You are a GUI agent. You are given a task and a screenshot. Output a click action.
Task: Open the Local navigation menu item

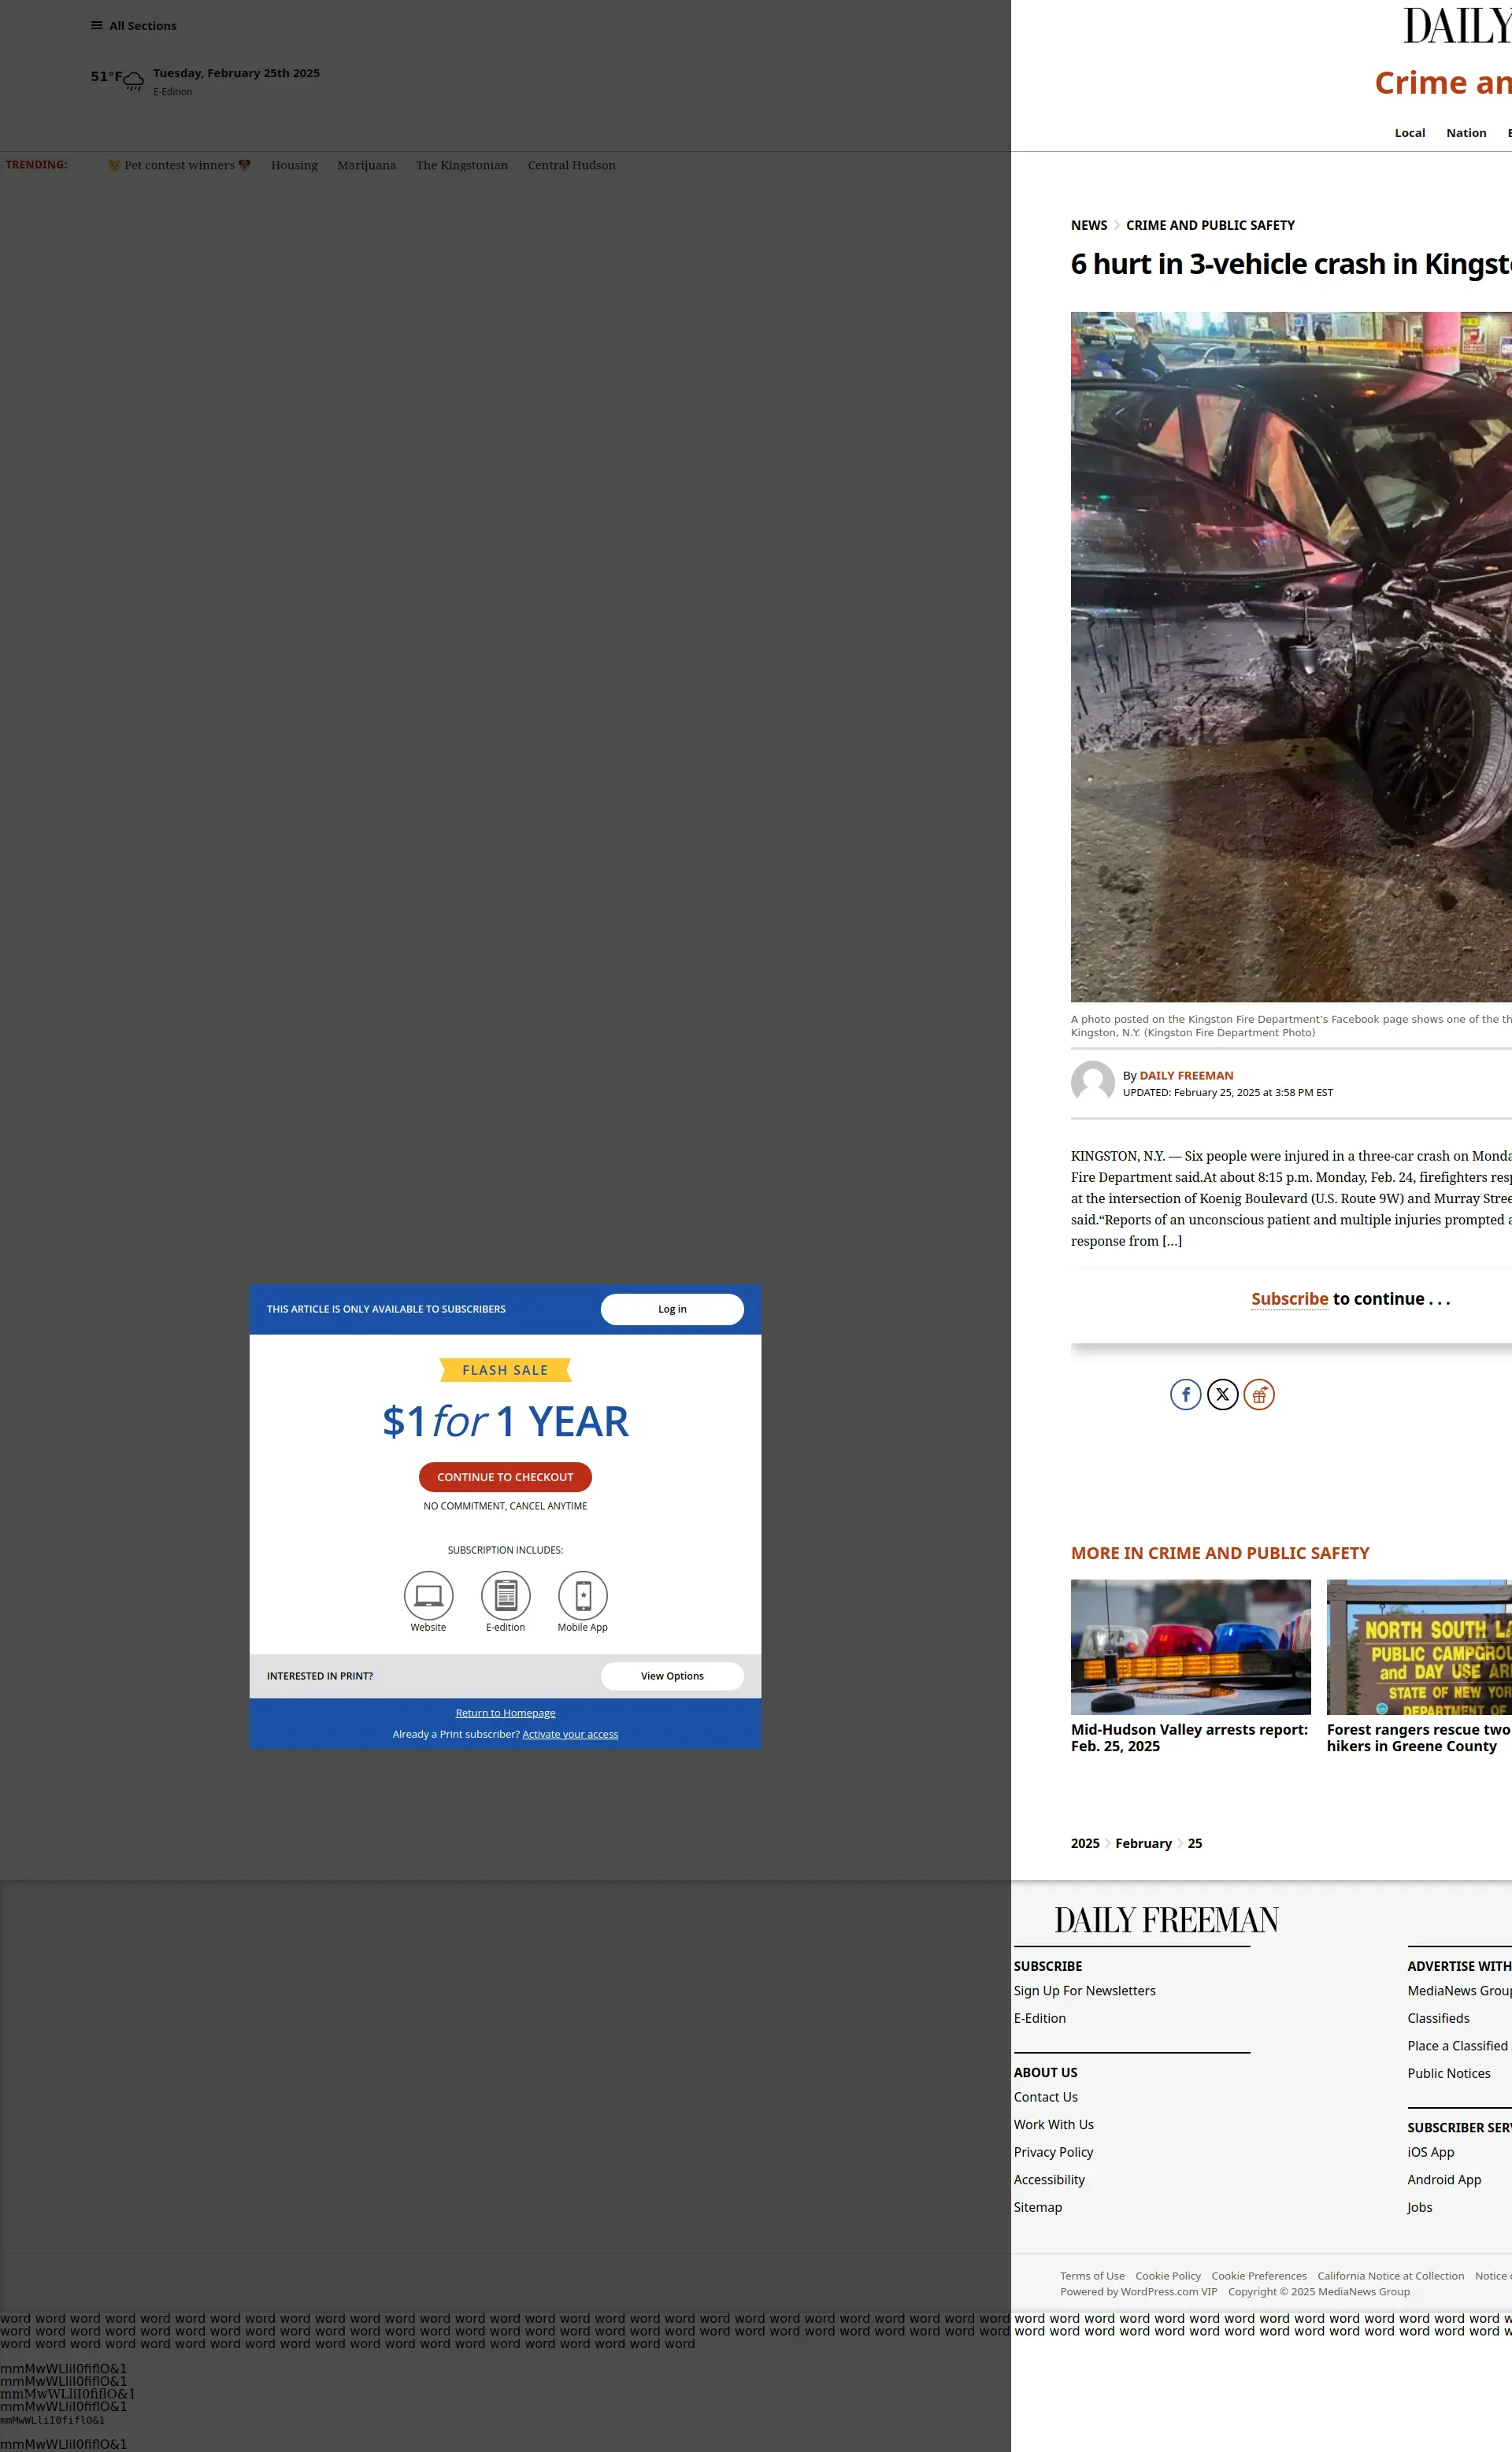click(1409, 133)
